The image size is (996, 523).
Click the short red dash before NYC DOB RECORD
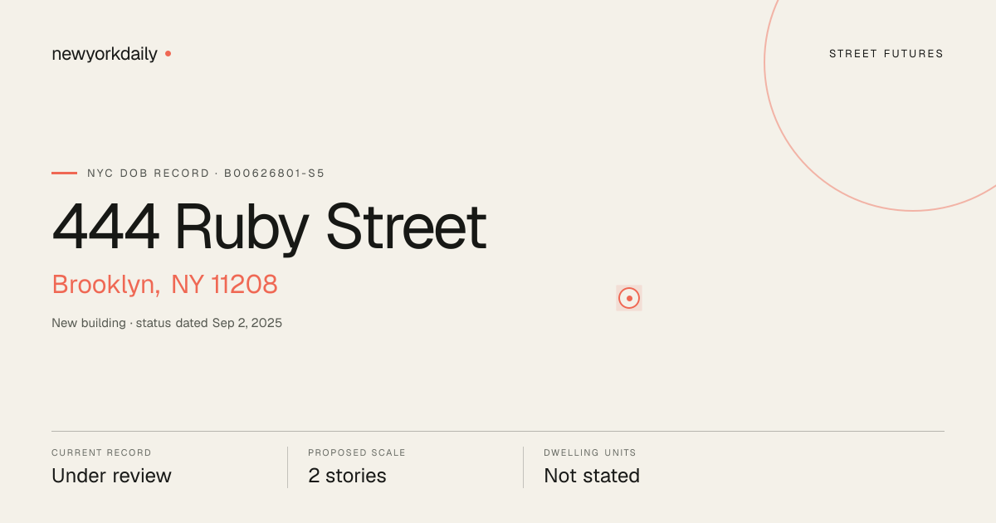pos(64,173)
